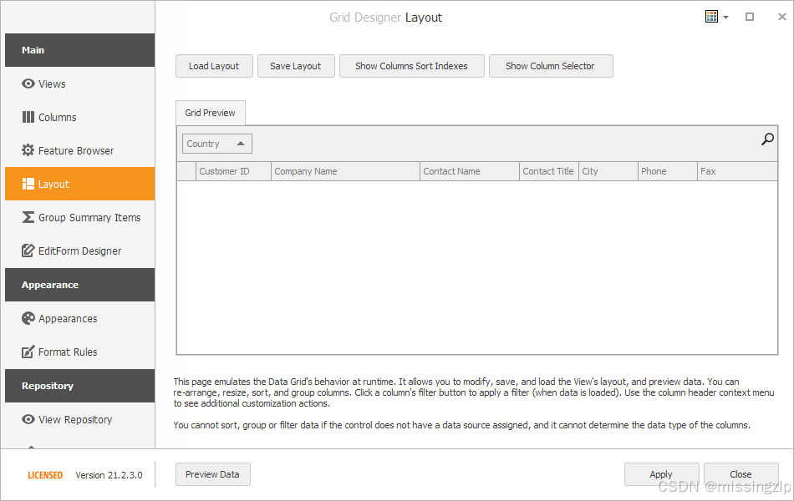794x501 pixels.
Task: Open the skin color grid icon
Action: (711, 17)
